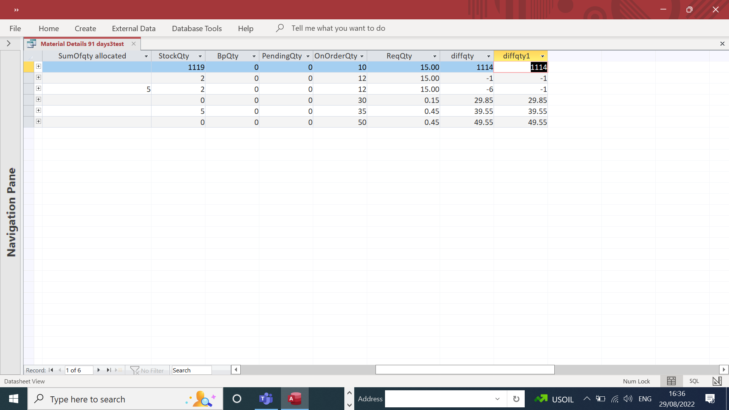This screenshot has height=410, width=729.
Task: Open StockQty column filter dropdown
Action: tap(200, 56)
